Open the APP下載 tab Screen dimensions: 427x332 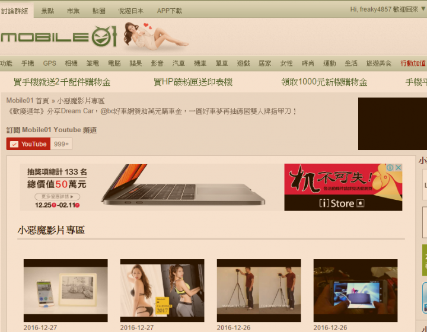[170, 11]
